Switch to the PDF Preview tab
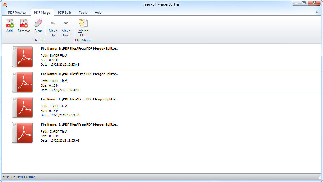 [x=17, y=13]
